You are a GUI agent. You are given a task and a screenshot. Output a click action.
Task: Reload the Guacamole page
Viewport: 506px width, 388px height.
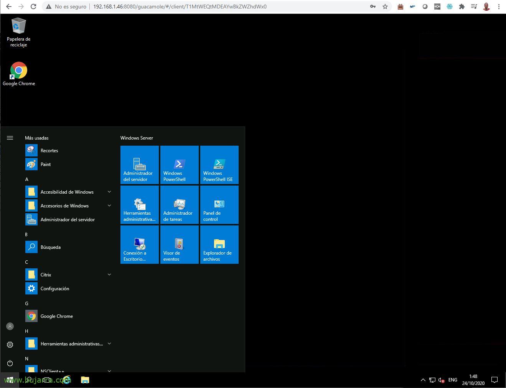tap(33, 7)
